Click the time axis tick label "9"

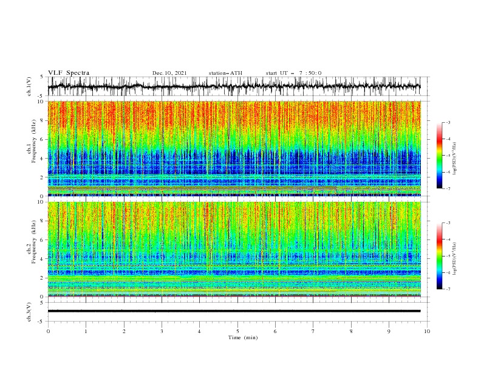click(389, 331)
